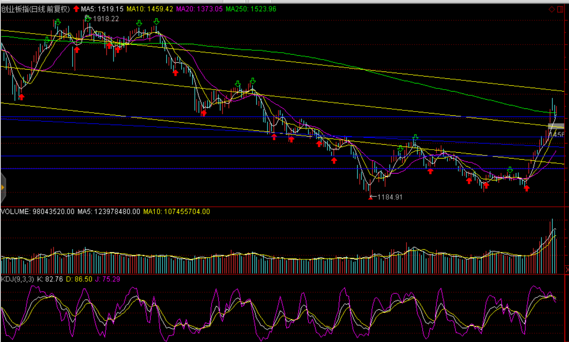
Task: Click the KDJ(9,3,3) indicator label
Action: click(x=17, y=279)
